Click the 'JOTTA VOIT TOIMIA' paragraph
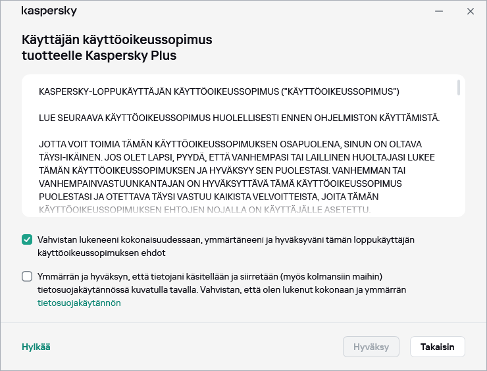The height and width of the screenshot is (371, 487). (230, 143)
